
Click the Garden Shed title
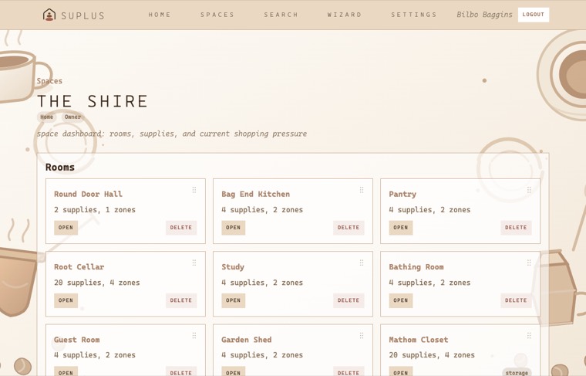coord(246,340)
